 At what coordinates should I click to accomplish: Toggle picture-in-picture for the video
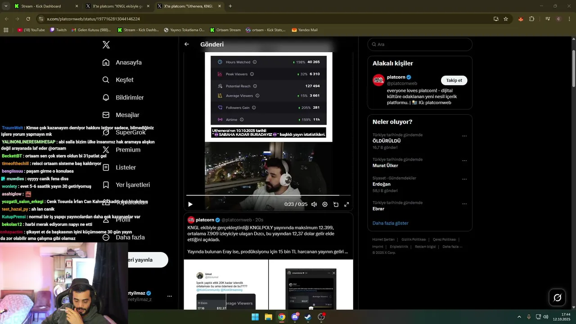click(336, 204)
